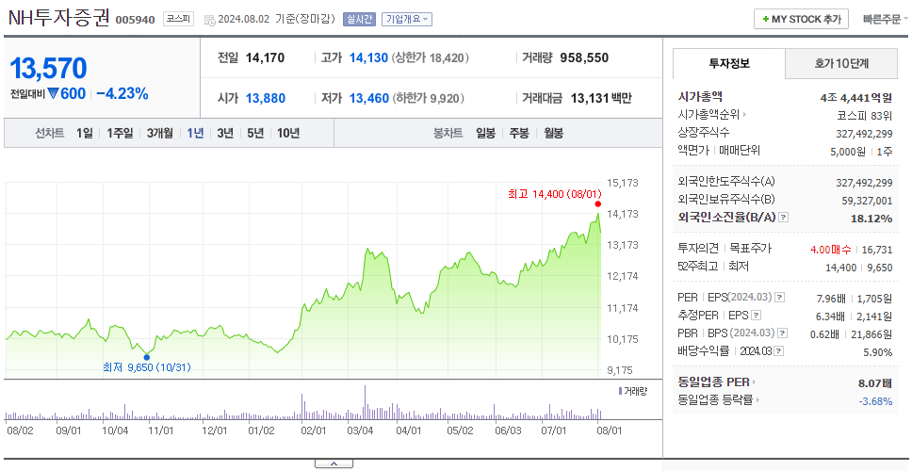Select the 1년 line chart period
Image resolution: width=912 pixels, height=471 pixels.
pyautogui.click(x=195, y=133)
